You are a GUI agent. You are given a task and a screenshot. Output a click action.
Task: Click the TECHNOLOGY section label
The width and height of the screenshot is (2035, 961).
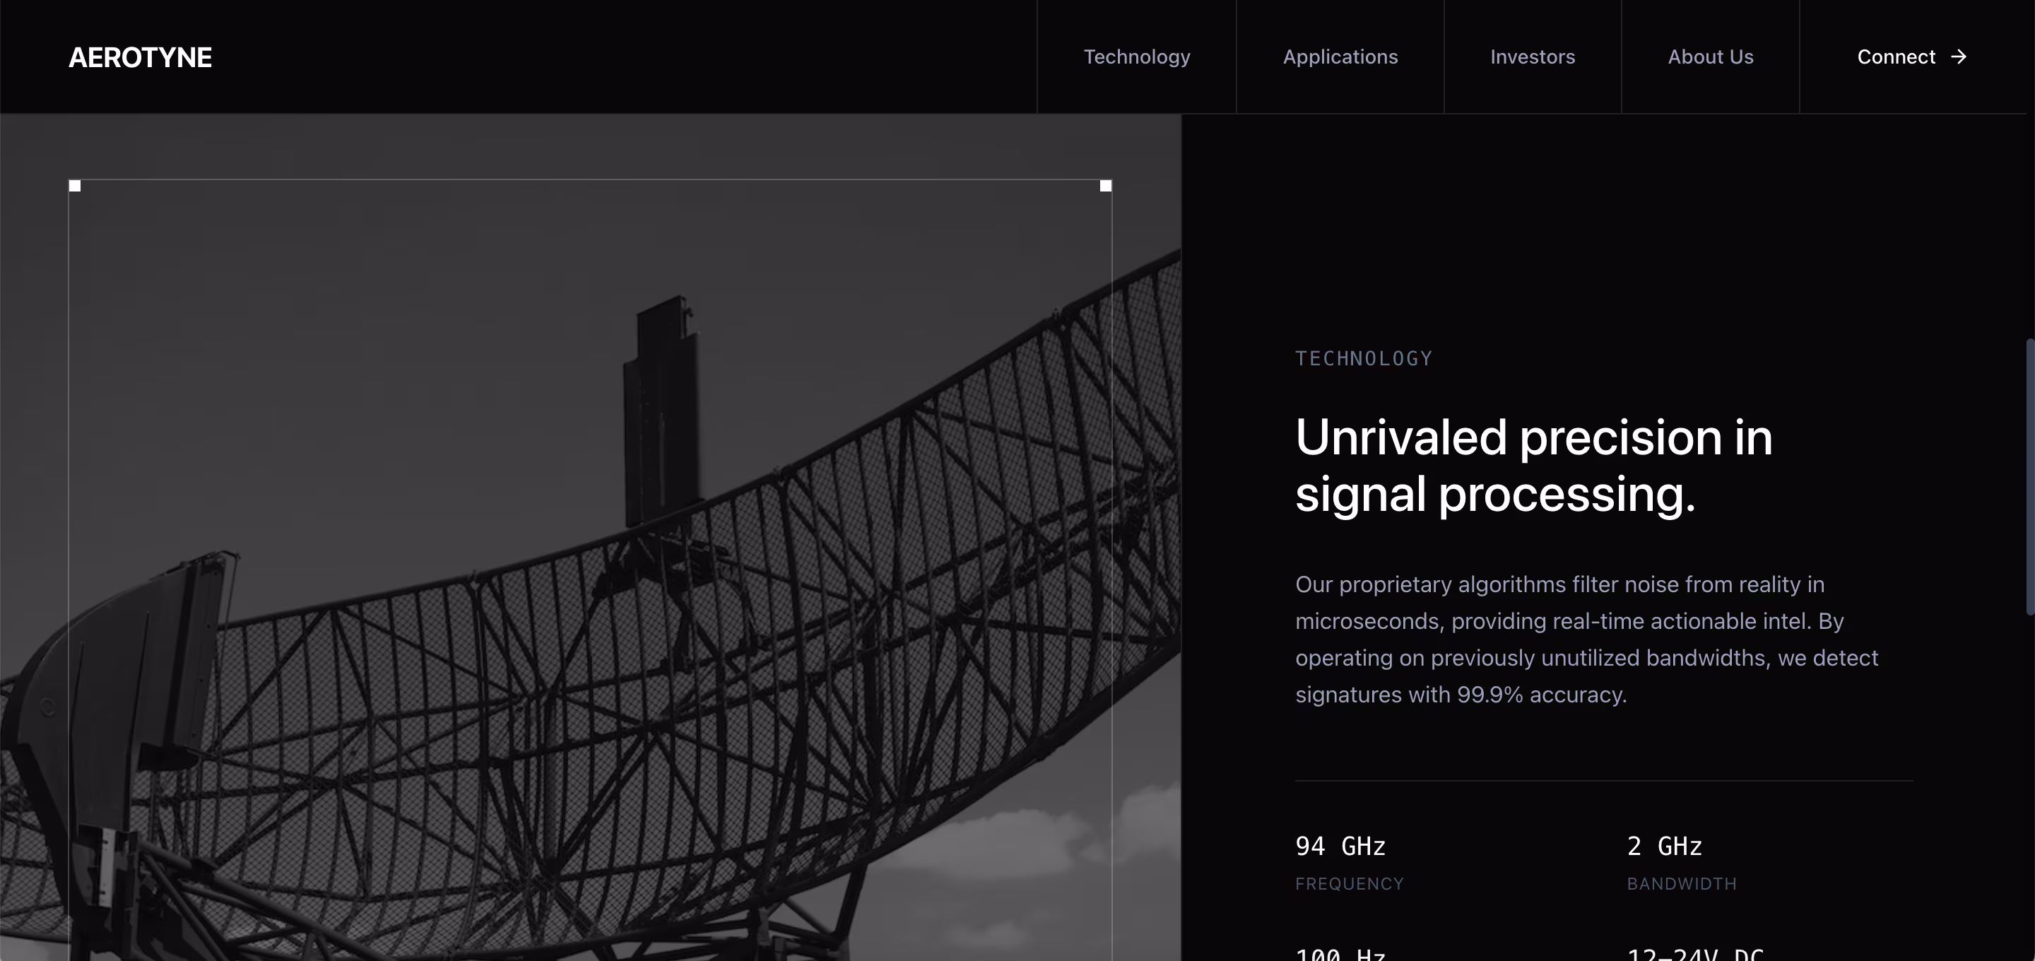(x=1364, y=359)
